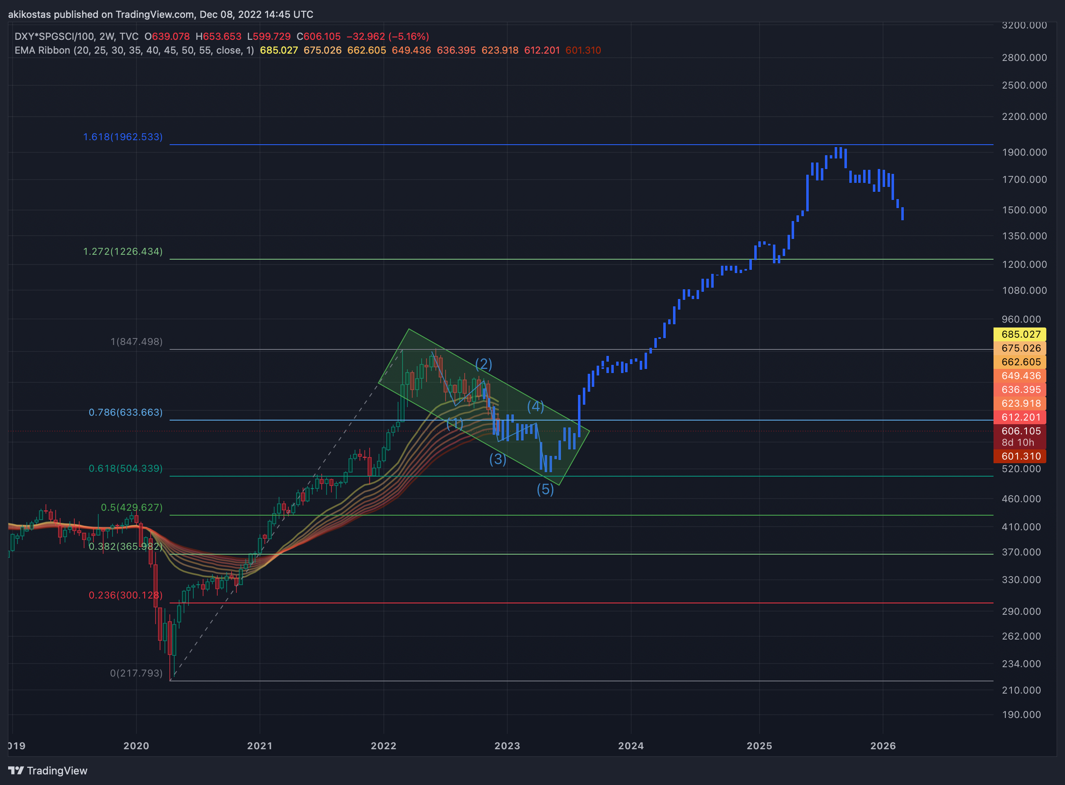Click the 612.201 EMA price tag
This screenshot has height=785, width=1065.
coord(1020,417)
